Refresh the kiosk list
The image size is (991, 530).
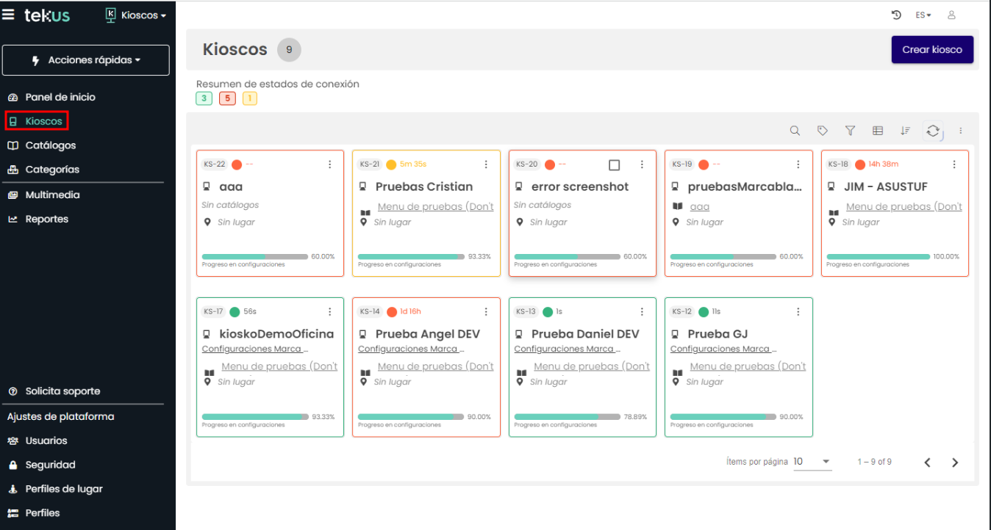[933, 131]
